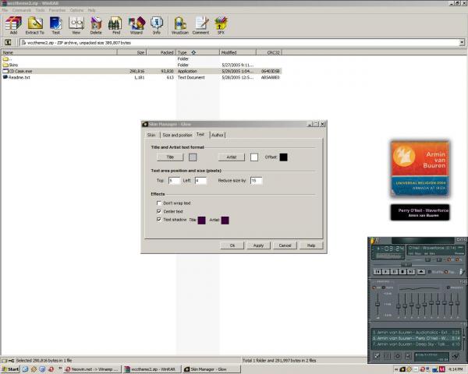Switch to the Skin tab

(x=151, y=135)
